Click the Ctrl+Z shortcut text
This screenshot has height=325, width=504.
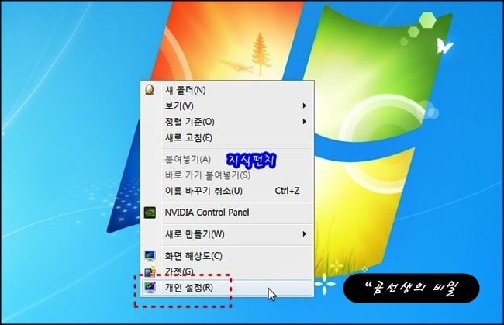287,191
